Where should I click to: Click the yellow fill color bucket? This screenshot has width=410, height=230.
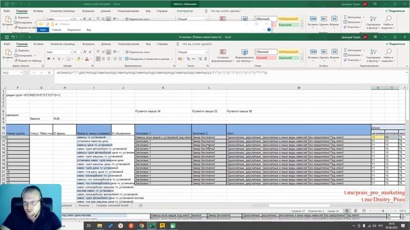point(78,59)
